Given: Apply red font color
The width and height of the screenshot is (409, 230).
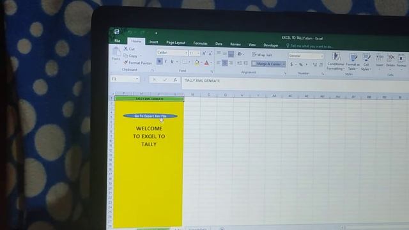Looking at the screenshot, I should [206, 63].
